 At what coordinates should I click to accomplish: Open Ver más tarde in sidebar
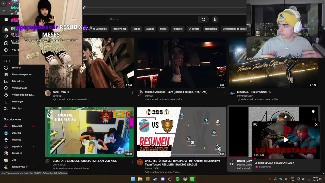click(x=20, y=88)
